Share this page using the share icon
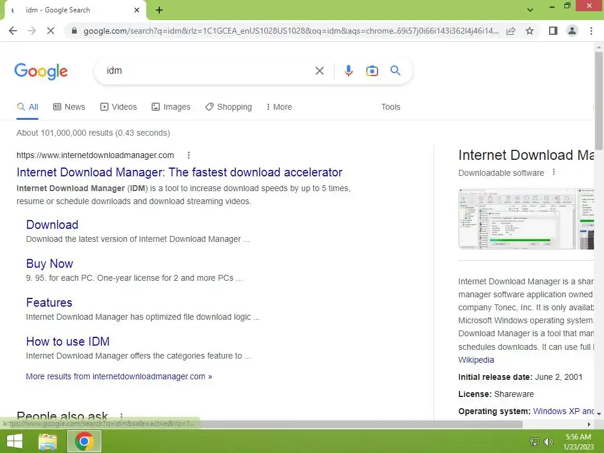Viewport: 604px width, 453px height. 511,31
